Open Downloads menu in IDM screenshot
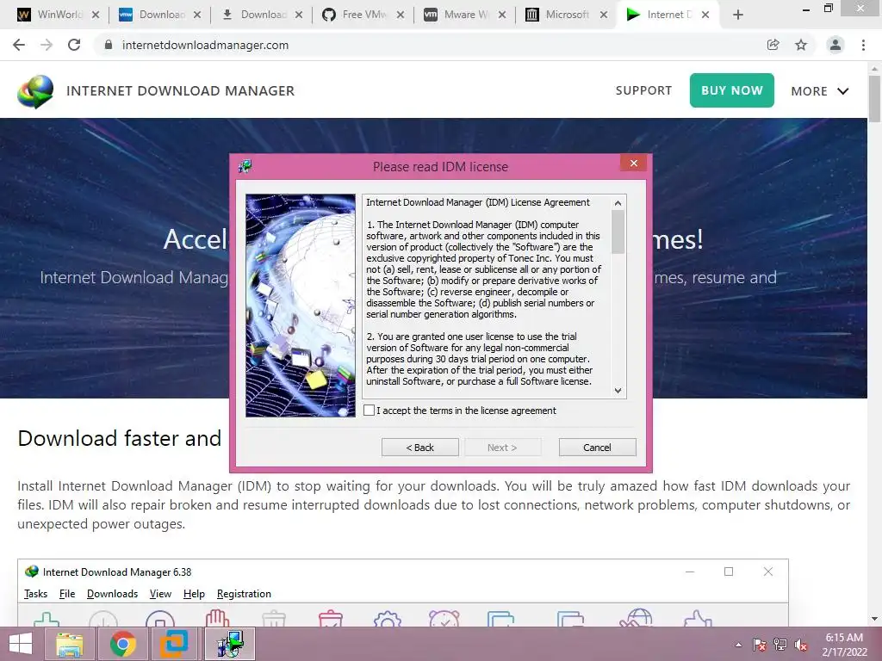 click(x=113, y=594)
